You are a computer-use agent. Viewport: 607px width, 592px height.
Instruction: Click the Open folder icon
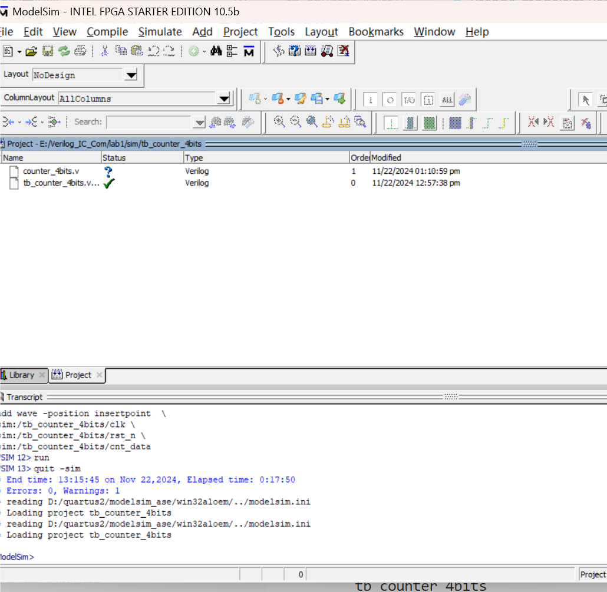point(31,51)
